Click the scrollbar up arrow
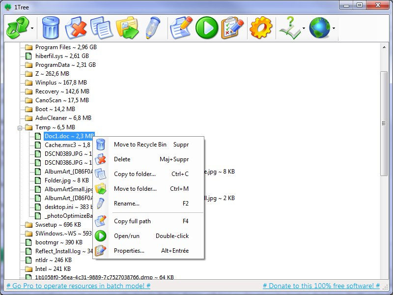 384,47
